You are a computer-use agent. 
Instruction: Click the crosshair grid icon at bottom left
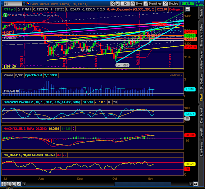(x=4, y=184)
